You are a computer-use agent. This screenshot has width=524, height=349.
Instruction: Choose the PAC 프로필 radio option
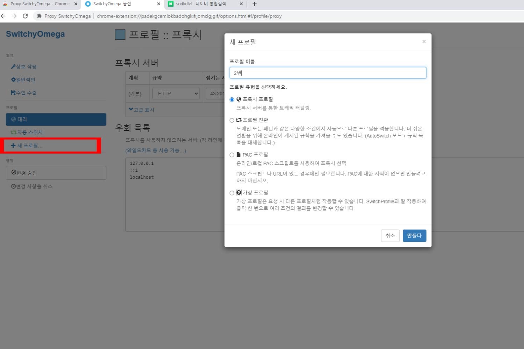232,155
